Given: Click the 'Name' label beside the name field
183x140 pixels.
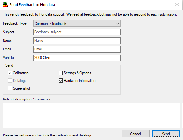Looking at the screenshot, I should tap(7, 41).
